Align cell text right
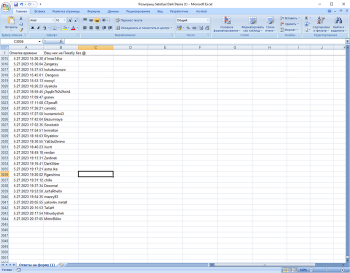The image size is (350, 273). click(x=97, y=27)
